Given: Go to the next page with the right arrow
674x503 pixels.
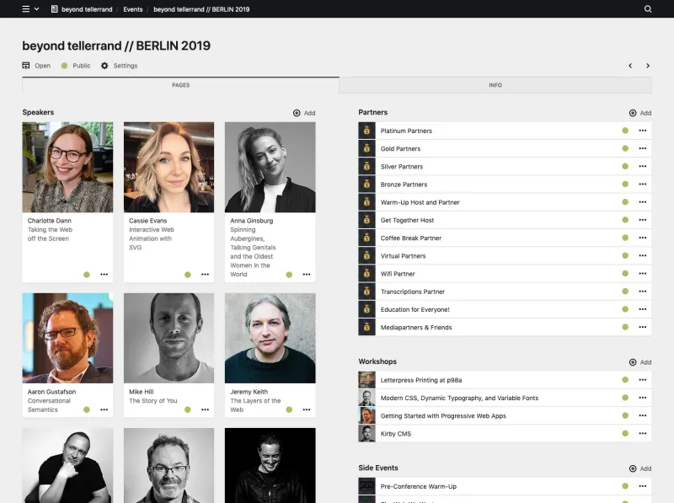Looking at the screenshot, I should [x=647, y=66].
